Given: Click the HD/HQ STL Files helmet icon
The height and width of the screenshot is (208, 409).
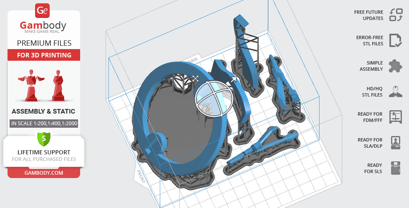Looking at the screenshot, I should point(395,92).
